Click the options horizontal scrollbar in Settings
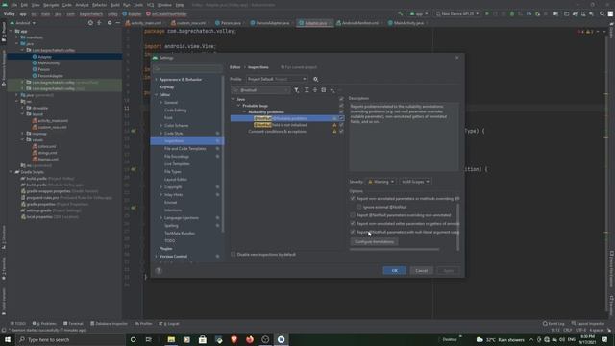The width and height of the screenshot is (615, 346). pos(395,249)
